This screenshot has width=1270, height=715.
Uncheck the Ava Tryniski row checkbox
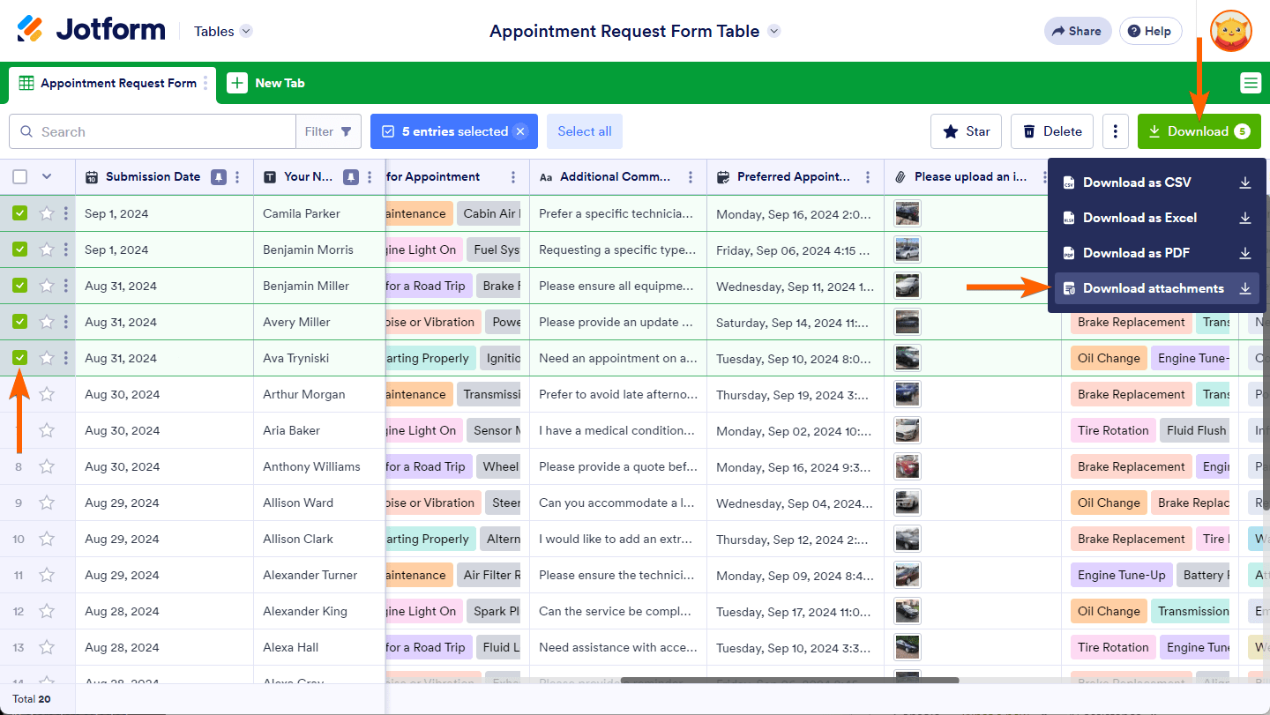[20, 358]
